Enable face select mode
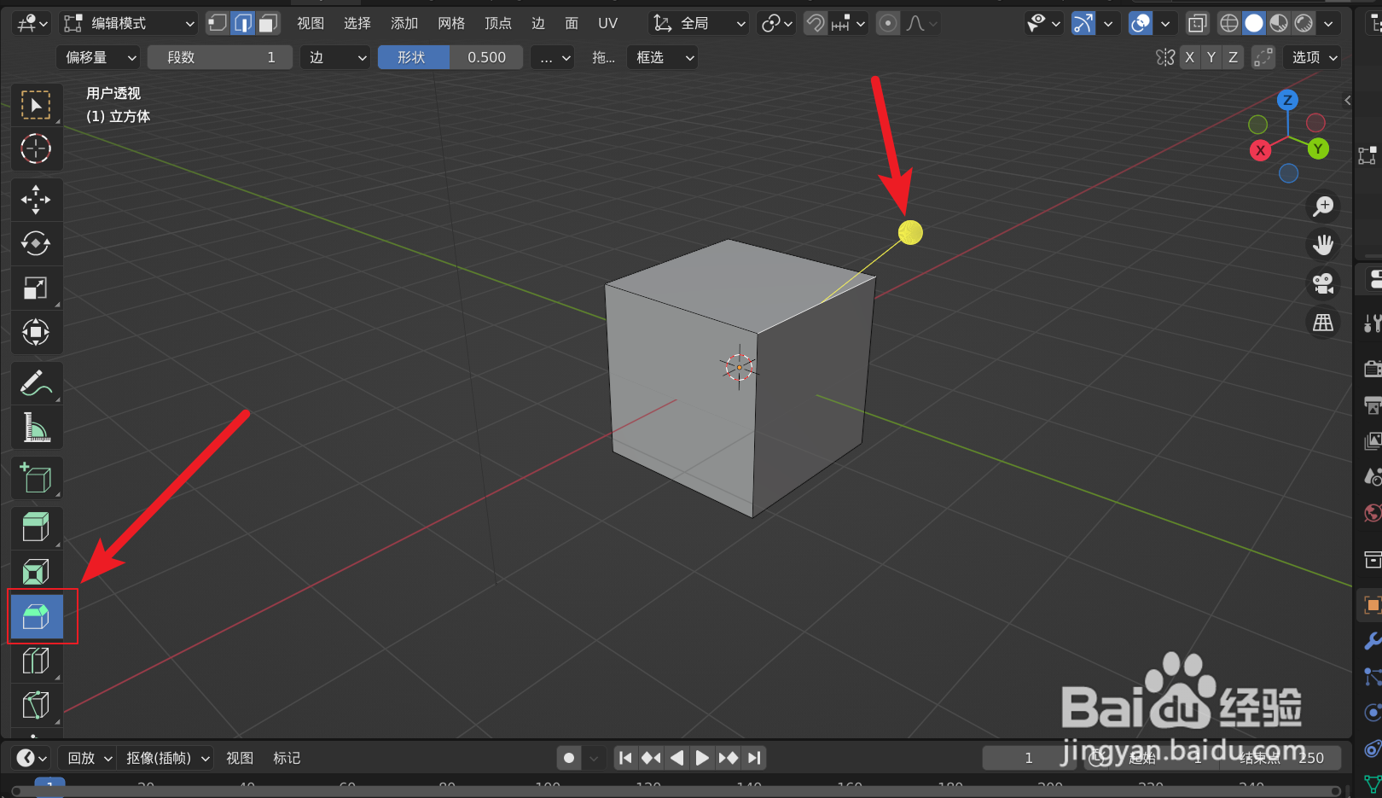1382x798 pixels. point(269,23)
